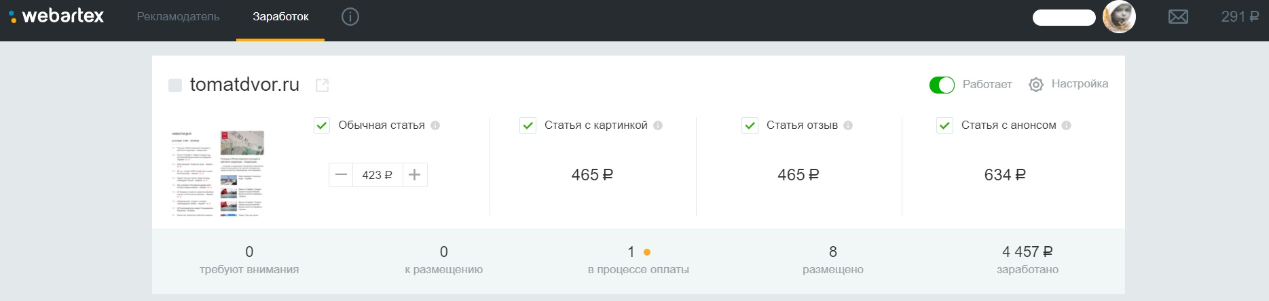
Task: Click the 423 ₽ price input field
Action: [x=378, y=175]
